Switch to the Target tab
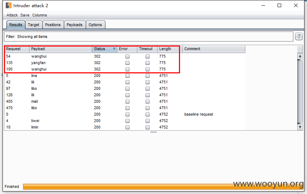 pyautogui.click(x=33, y=25)
